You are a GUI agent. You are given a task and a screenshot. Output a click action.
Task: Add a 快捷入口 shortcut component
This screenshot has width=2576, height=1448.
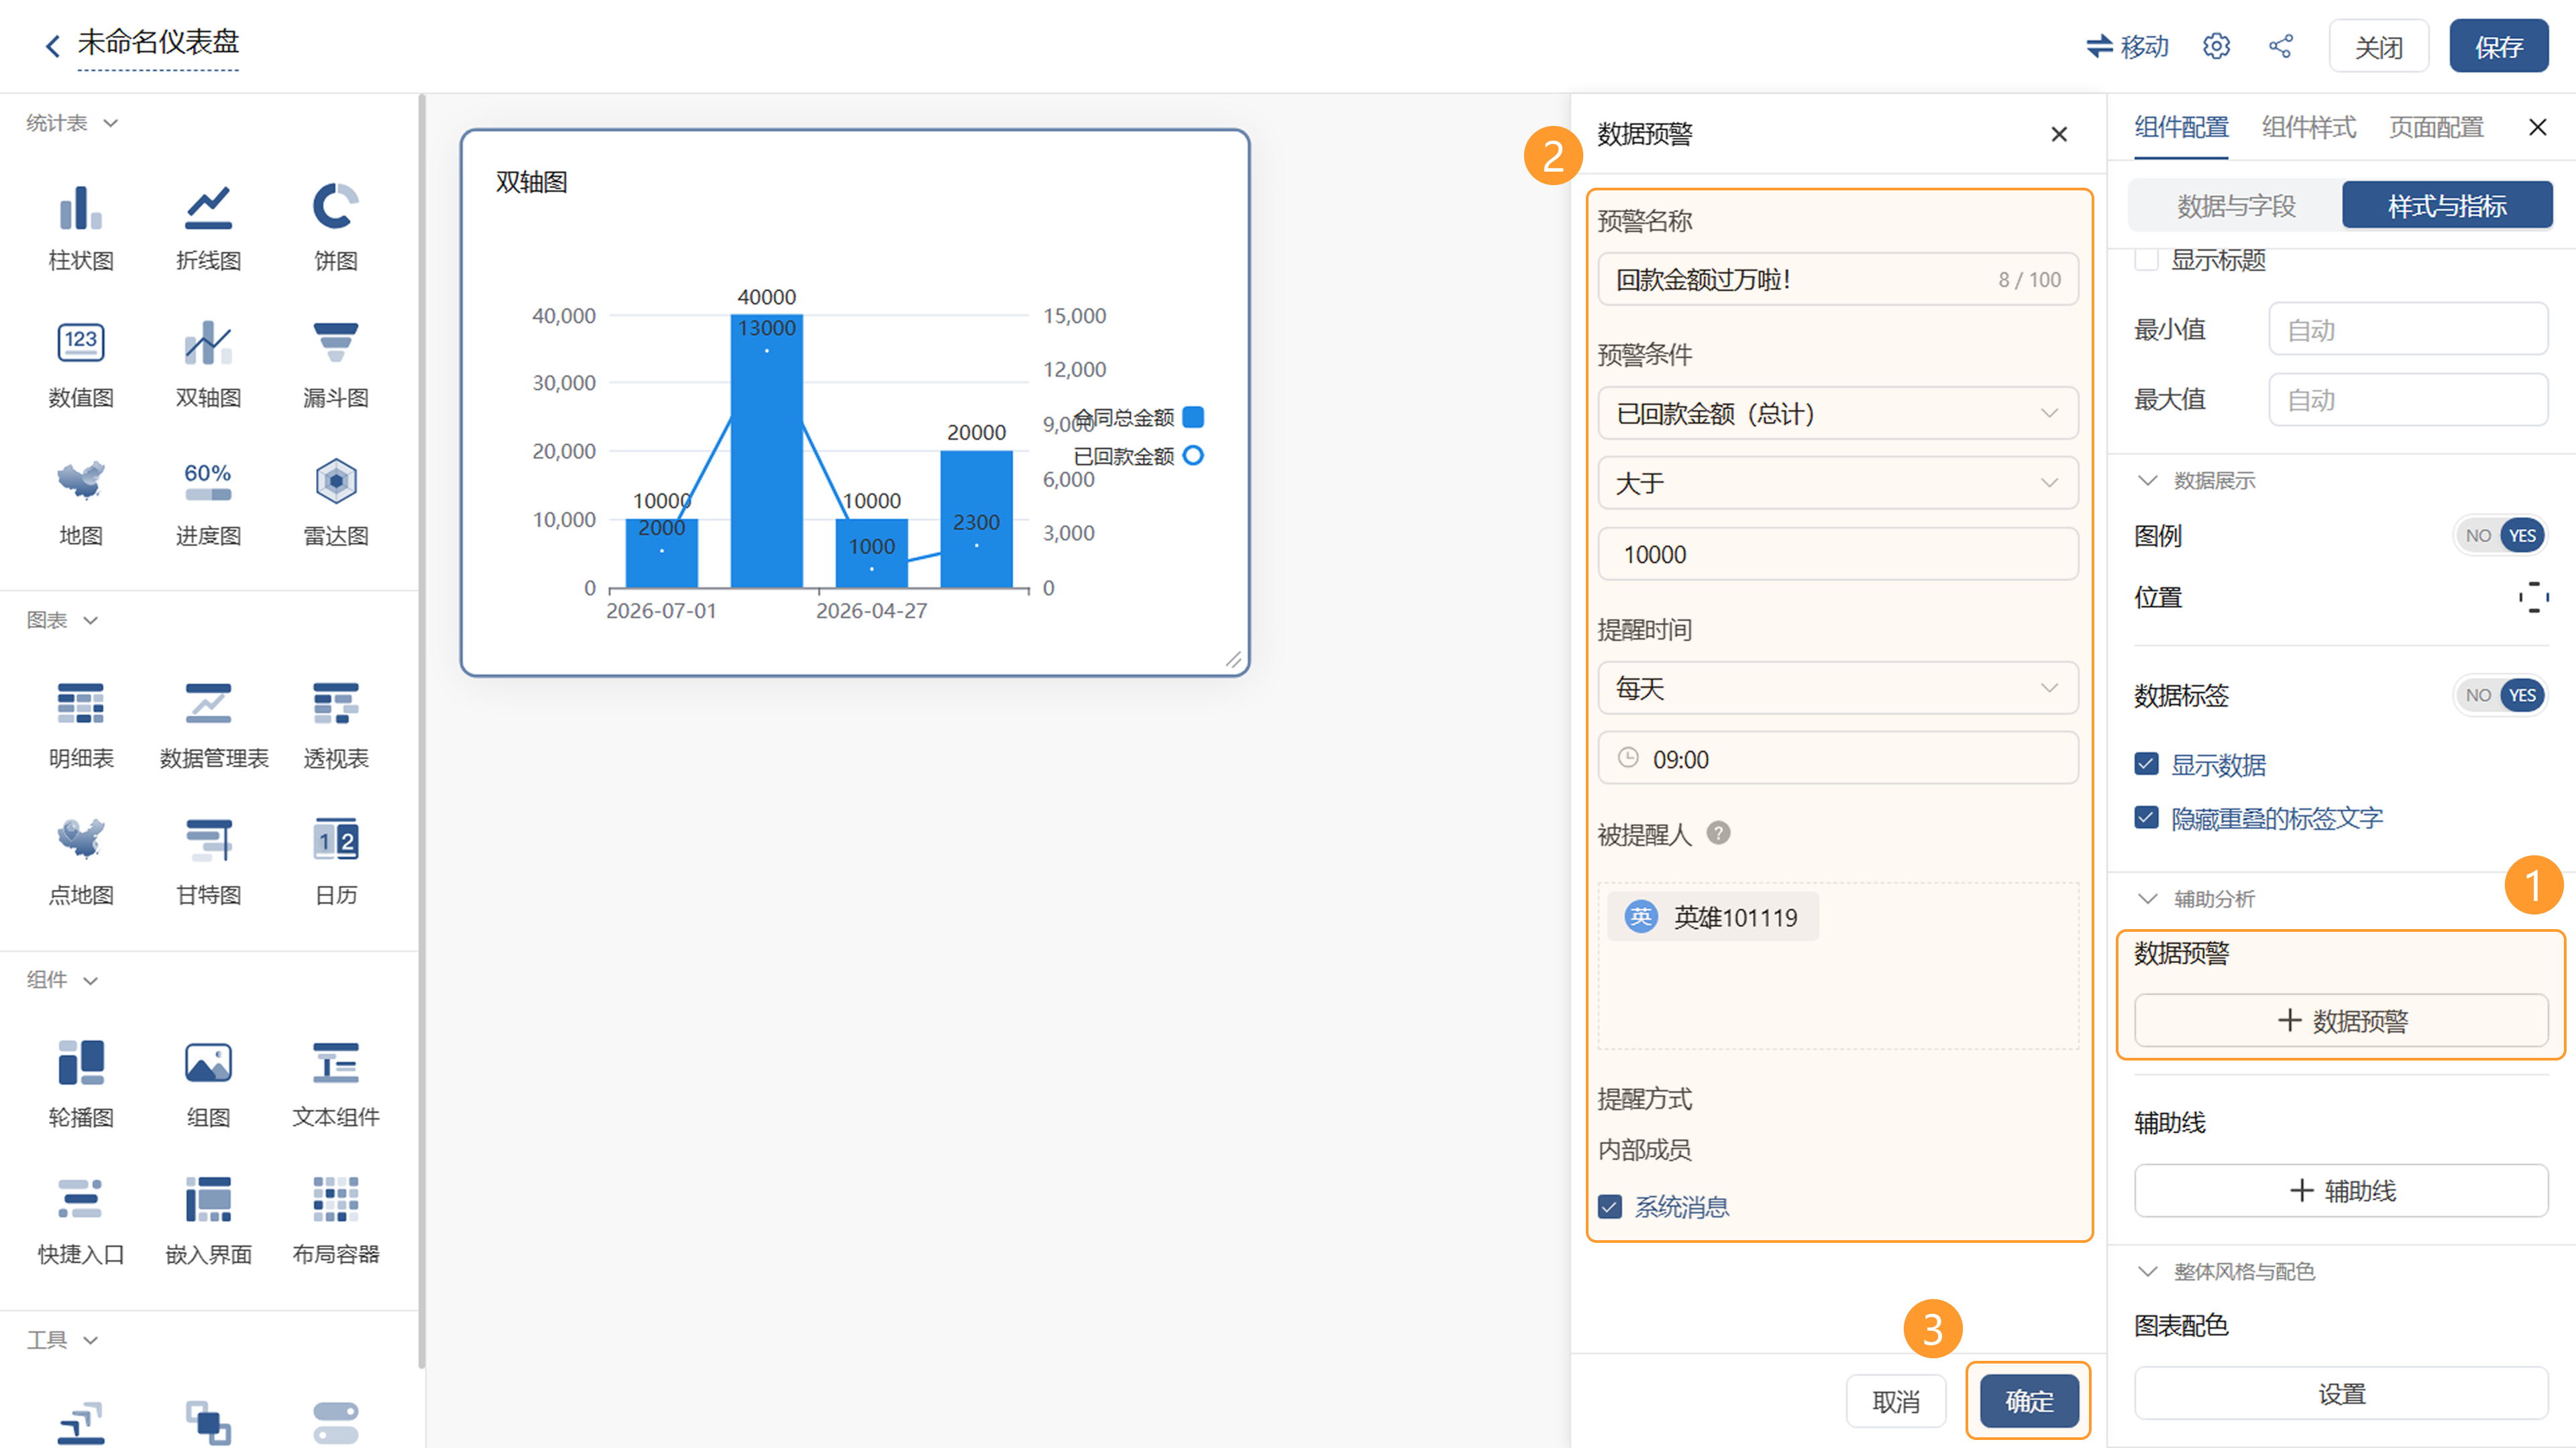coord(81,1221)
